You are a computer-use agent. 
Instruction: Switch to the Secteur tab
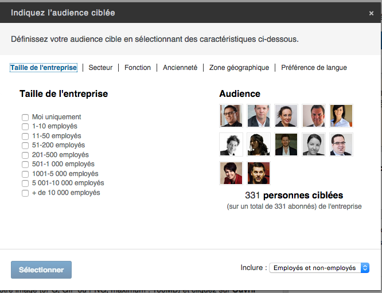pos(100,68)
